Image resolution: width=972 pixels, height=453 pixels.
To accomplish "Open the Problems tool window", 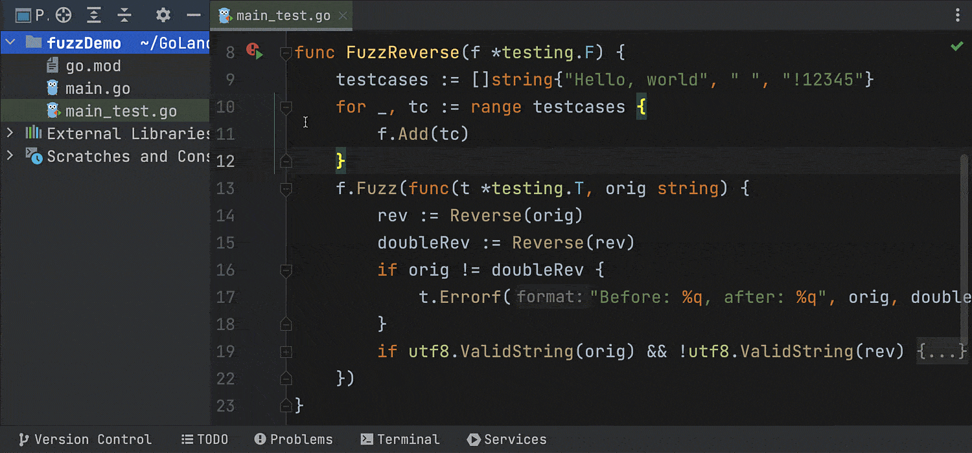I will [x=294, y=439].
